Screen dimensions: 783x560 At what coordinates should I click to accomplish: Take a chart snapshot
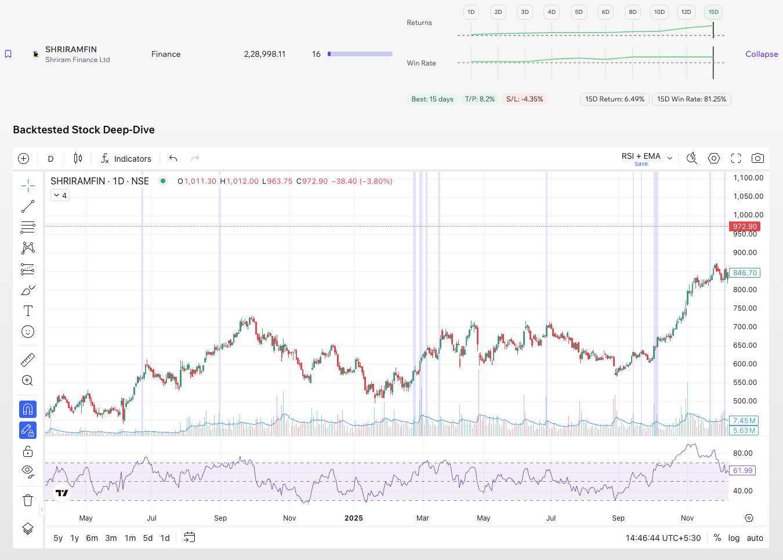click(x=757, y=158)
